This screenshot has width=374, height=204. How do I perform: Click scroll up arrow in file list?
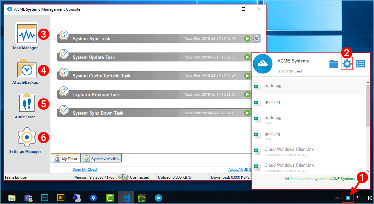pos(368,82)
